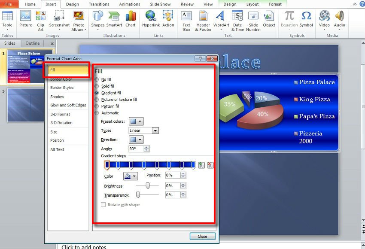Select the Gradient fill option

pyautogui.click(x=97, y=93)
